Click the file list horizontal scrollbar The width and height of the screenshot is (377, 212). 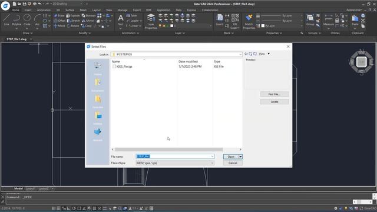click(169, 150)
